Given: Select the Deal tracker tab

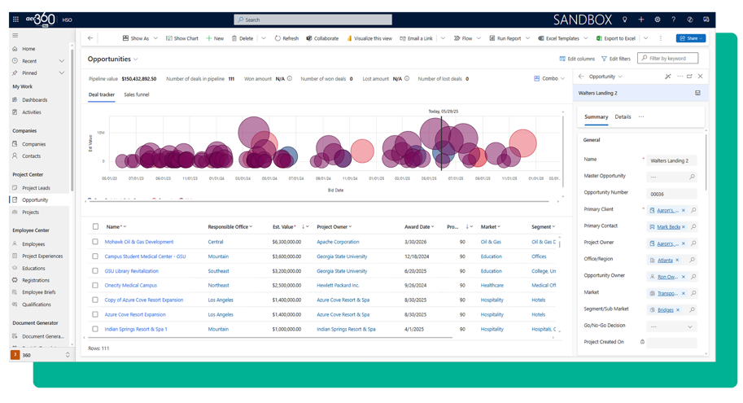Looking at the screenshot, I should coord(102,94).
